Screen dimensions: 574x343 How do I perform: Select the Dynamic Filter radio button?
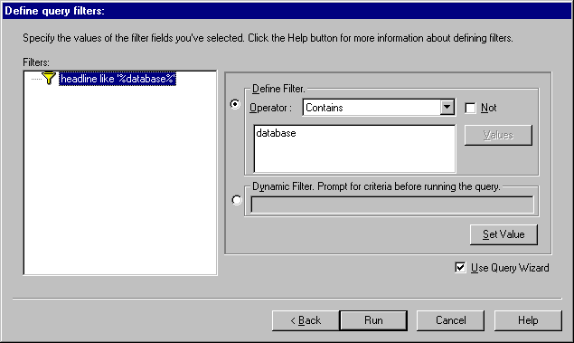(x=237, y=200)
